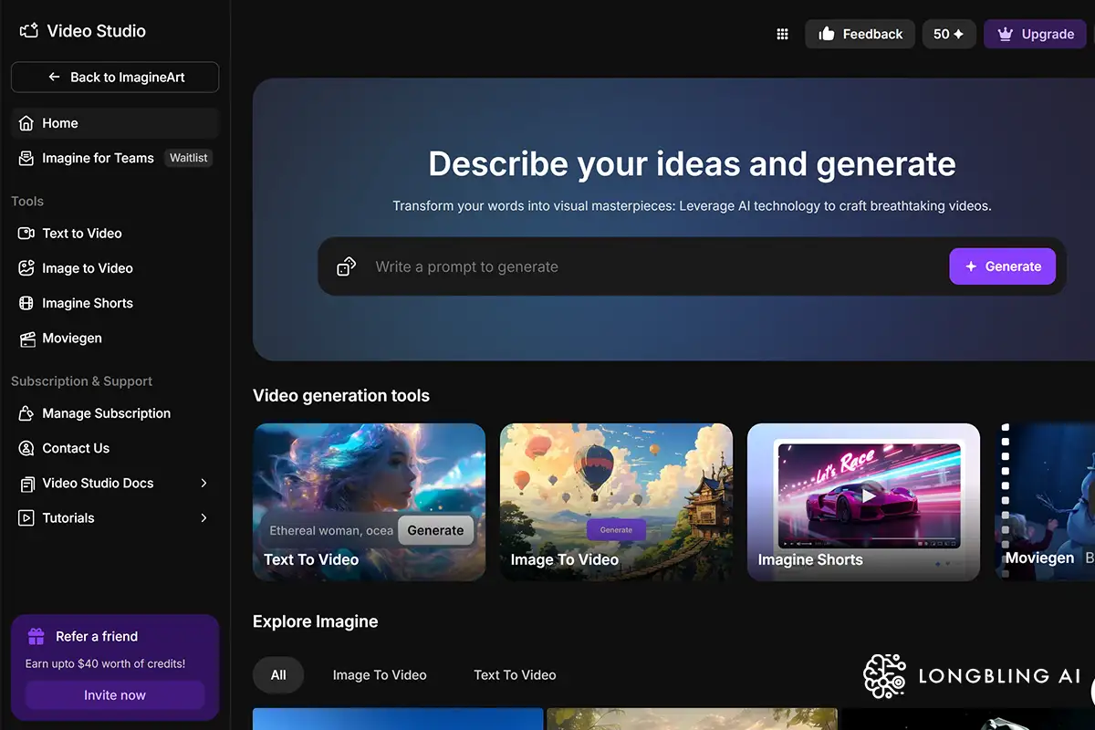Click the Upgrade button
Viewport: 1095px width, 730px height.
[x=1035, y=34]
